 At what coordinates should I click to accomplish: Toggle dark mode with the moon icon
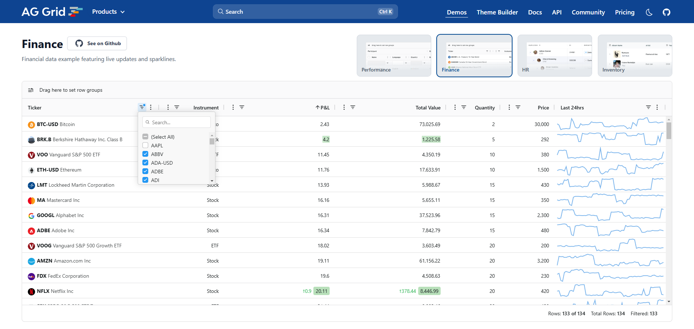click(649, 12)
